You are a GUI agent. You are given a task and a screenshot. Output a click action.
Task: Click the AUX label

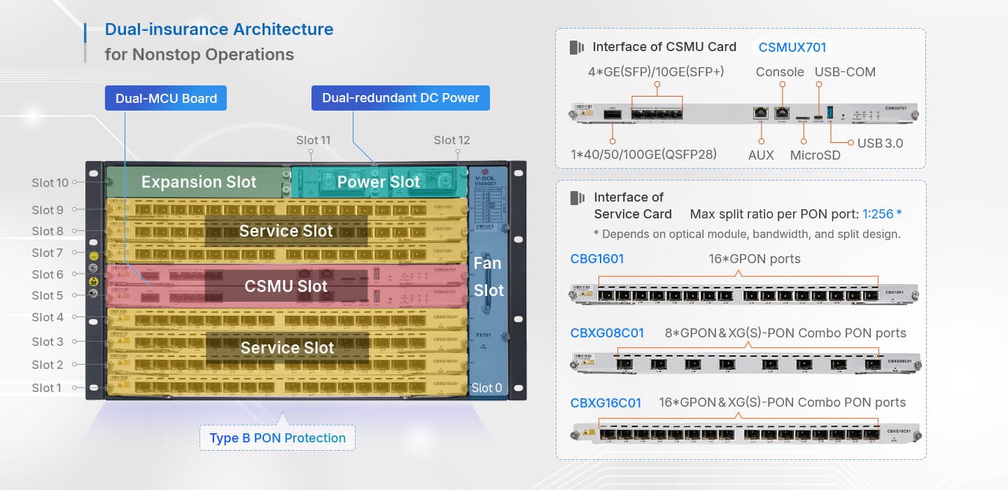point(761,154)
